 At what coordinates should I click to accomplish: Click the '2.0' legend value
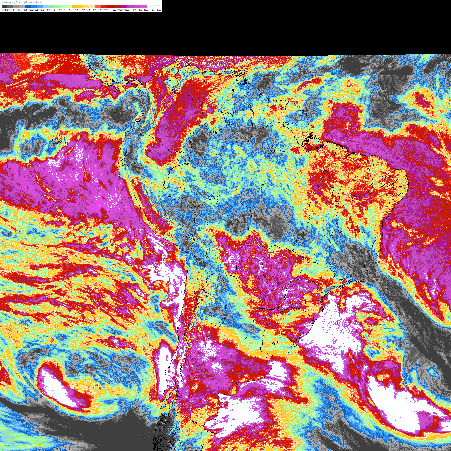click(25, 10)
